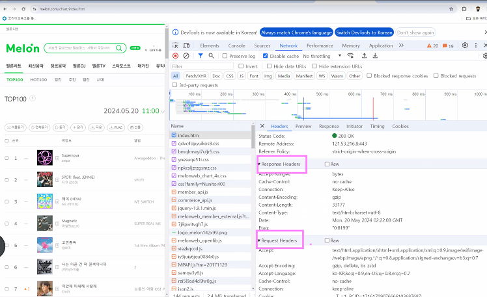Open DevTools three-dot customize menu
Screen dimensions: 487x297
pos(476,45)
